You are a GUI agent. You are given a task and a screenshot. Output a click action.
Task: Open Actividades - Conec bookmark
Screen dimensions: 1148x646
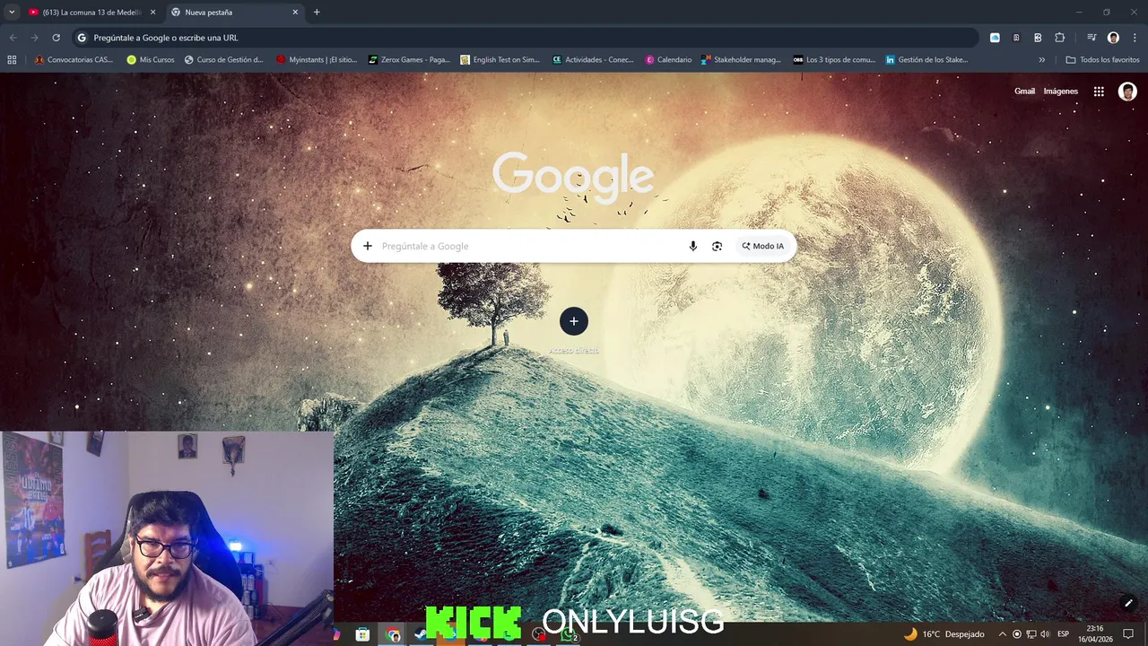(593, 60)
